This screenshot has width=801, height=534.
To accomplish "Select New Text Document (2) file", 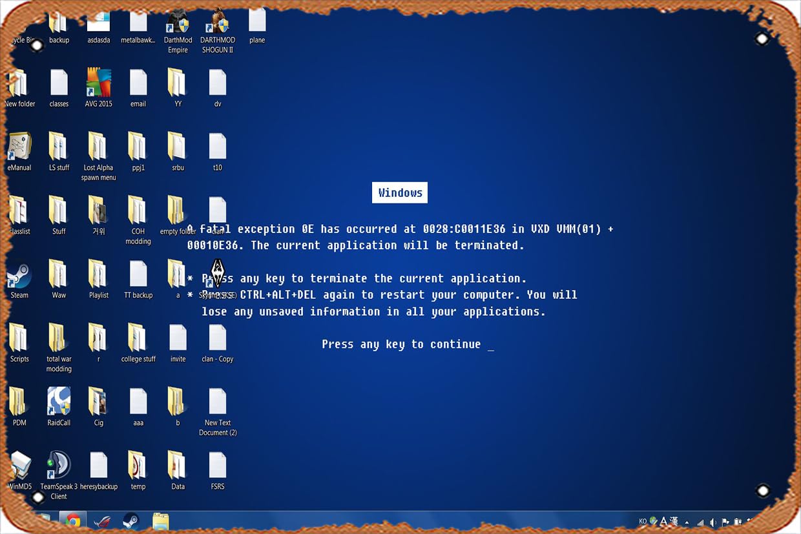I will [x=218, y=413].
